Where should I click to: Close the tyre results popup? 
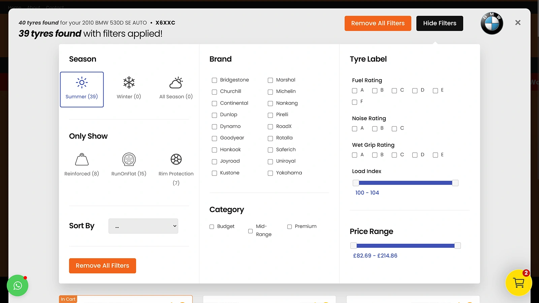[518, 23]
